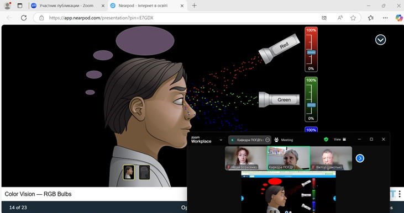Screen dimensions: 404x213
Task: Open the tab actions menu icon
Action: click(x=20, y=6)
